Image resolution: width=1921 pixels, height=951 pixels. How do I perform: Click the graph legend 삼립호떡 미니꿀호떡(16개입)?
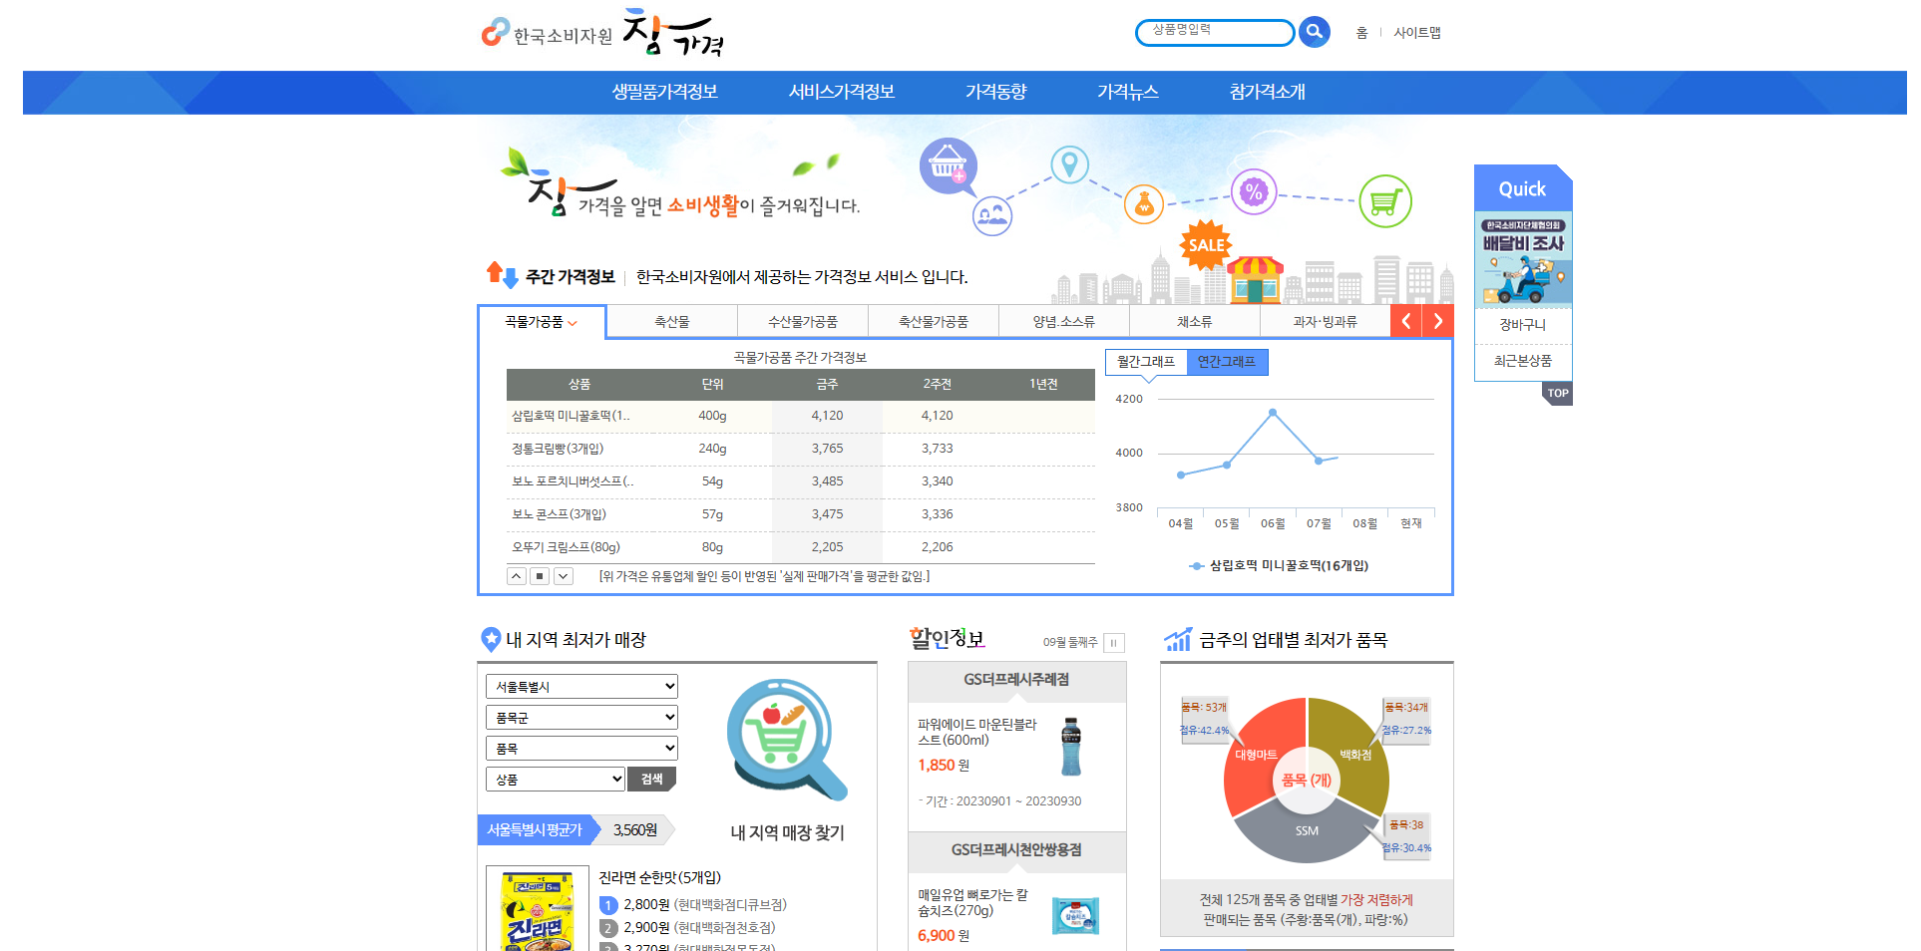[x=1279, y=565]
